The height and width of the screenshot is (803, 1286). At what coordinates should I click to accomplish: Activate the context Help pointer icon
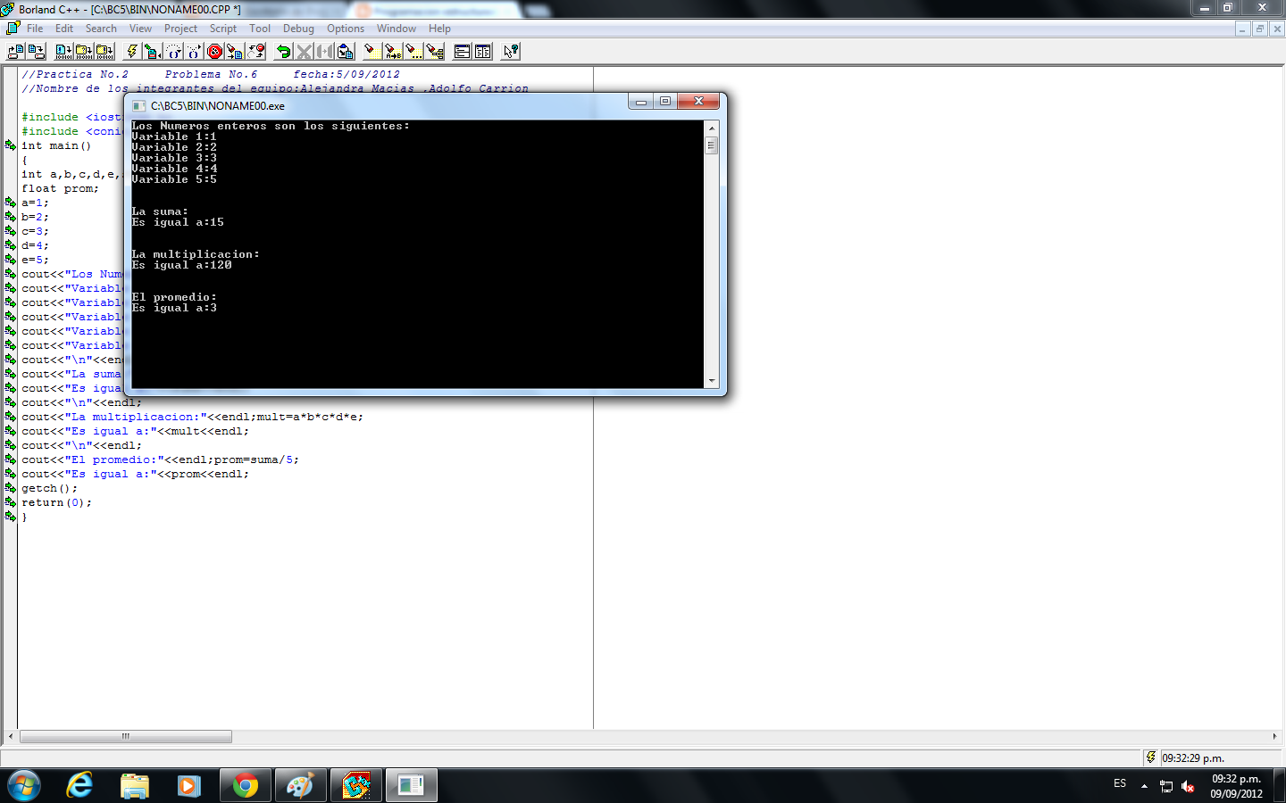(510, 51)
